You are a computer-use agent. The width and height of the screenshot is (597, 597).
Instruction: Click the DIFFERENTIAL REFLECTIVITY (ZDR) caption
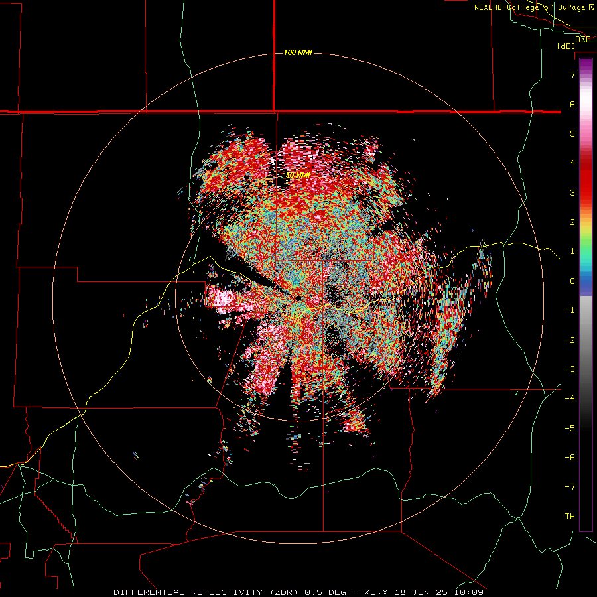(207, 592)
